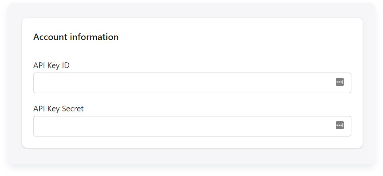This screenshot has height=176, width=383.
Task: Click the gray background outside the Account information card
Action: coord(192,157)
